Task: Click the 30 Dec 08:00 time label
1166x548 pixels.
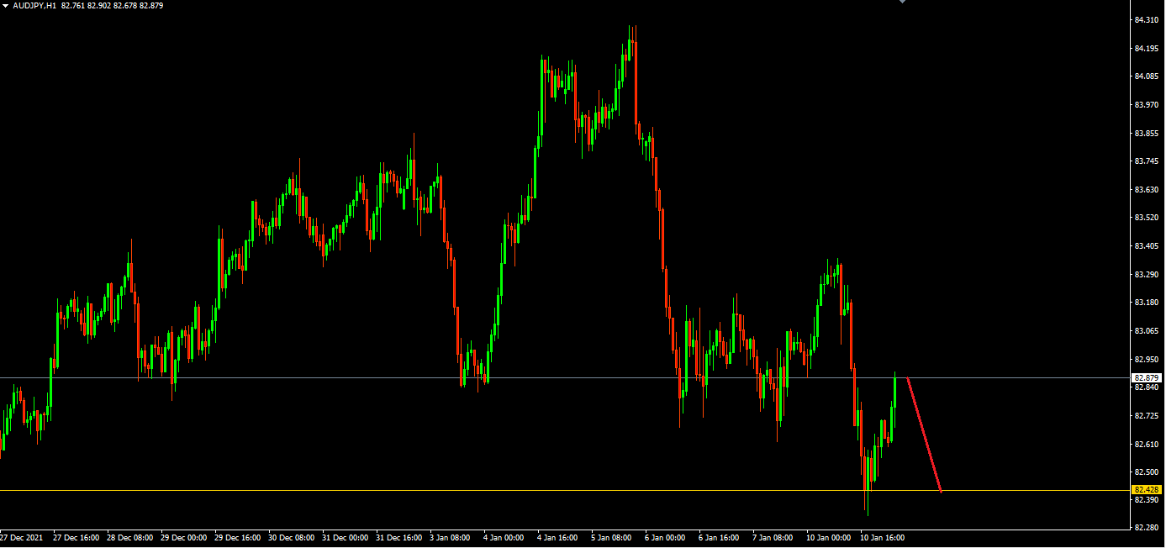Action: click(291, 537)
